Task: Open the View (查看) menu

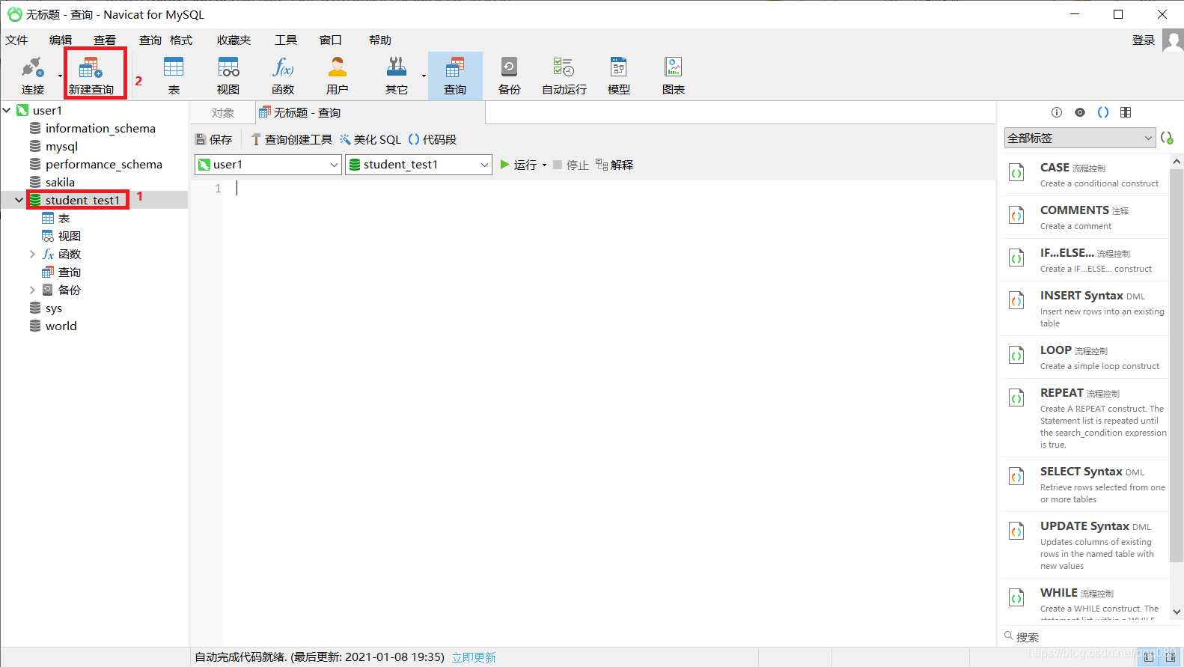Action: (105, 40)
